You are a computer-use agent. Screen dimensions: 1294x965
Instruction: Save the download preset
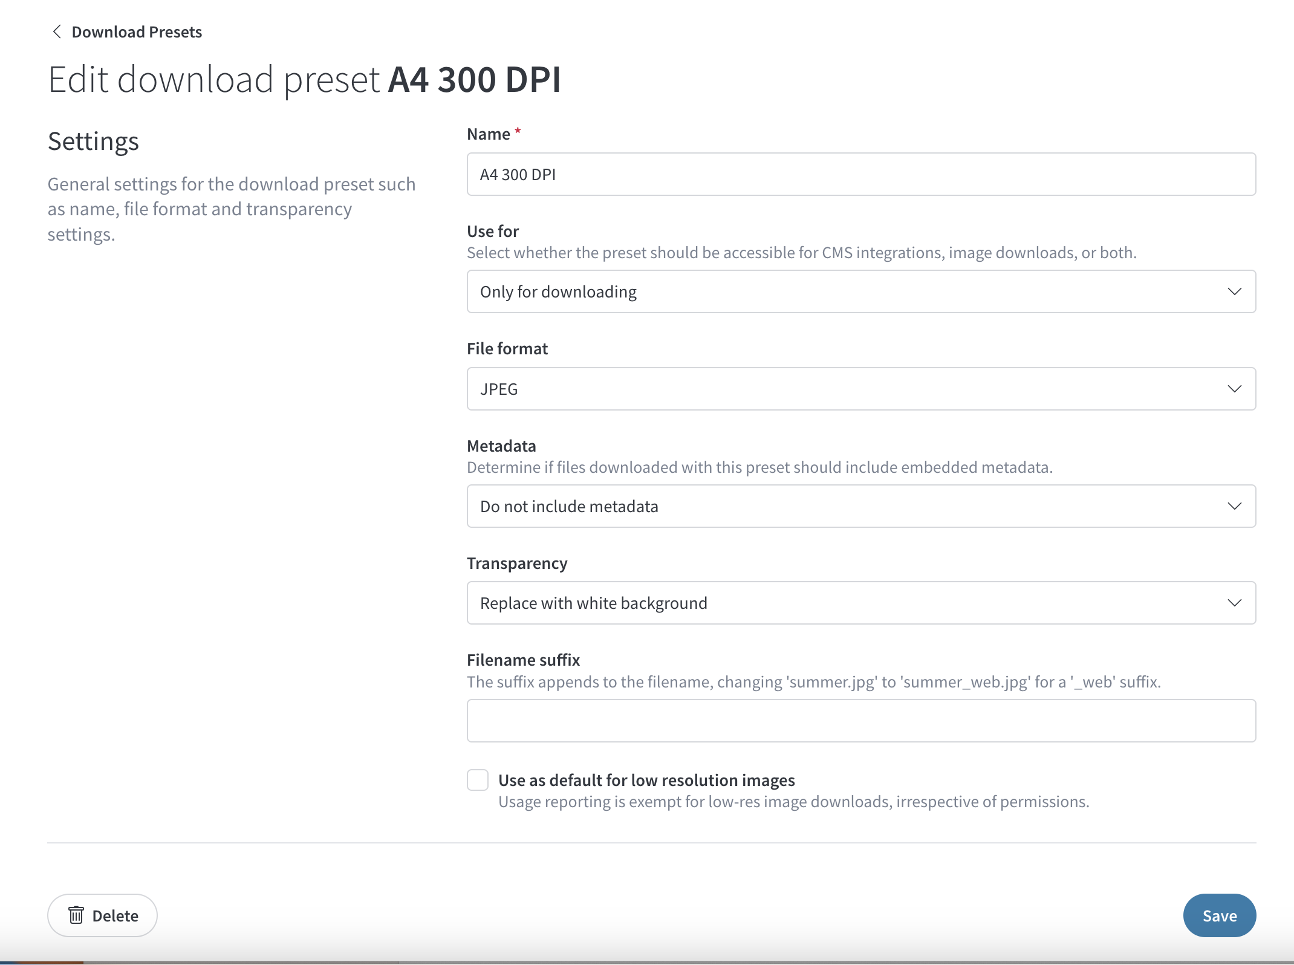click(1219, 915)
